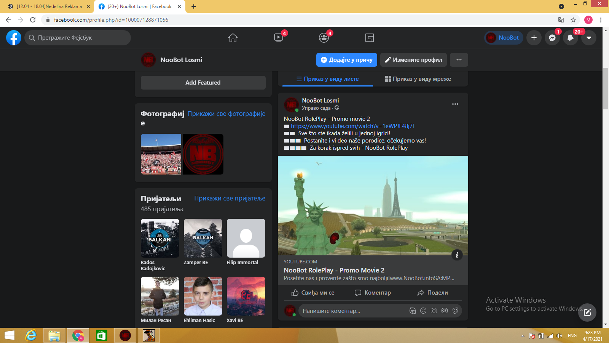Expand the account dropdown arrow

pyautogui.click(x=589, y=38)
